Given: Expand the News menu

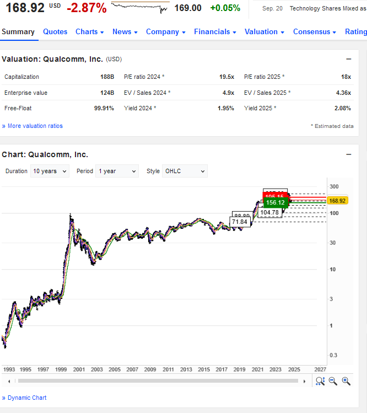Looking at the screenshot, I should 125,32.
